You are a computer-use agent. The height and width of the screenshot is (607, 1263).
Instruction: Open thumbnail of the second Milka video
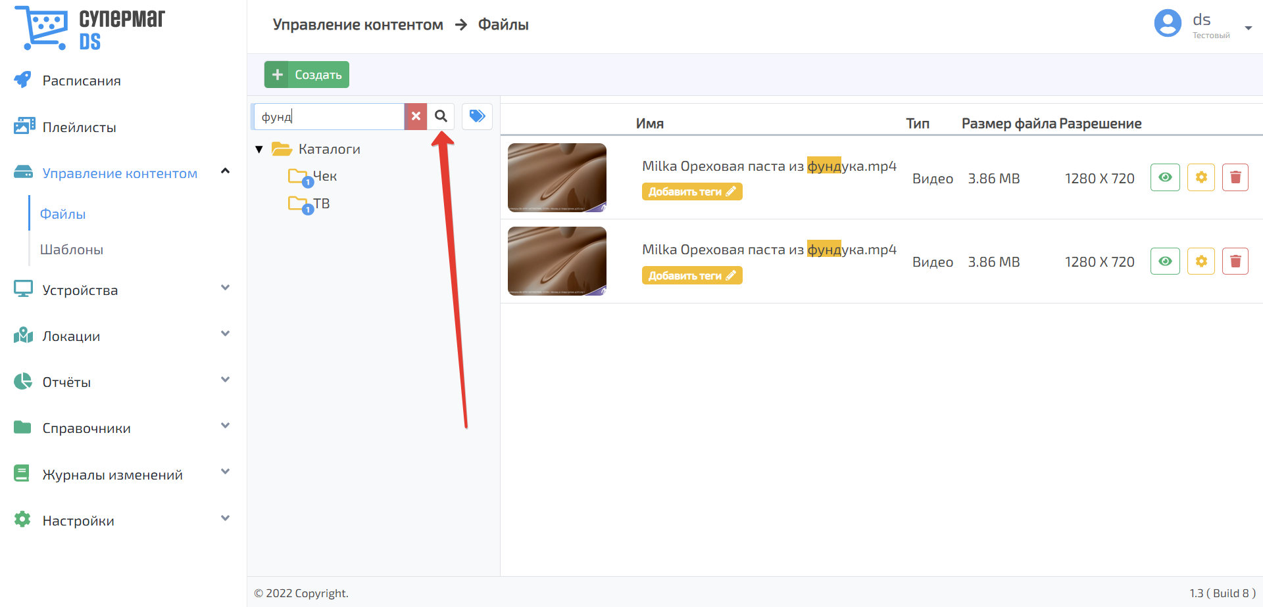557,261
